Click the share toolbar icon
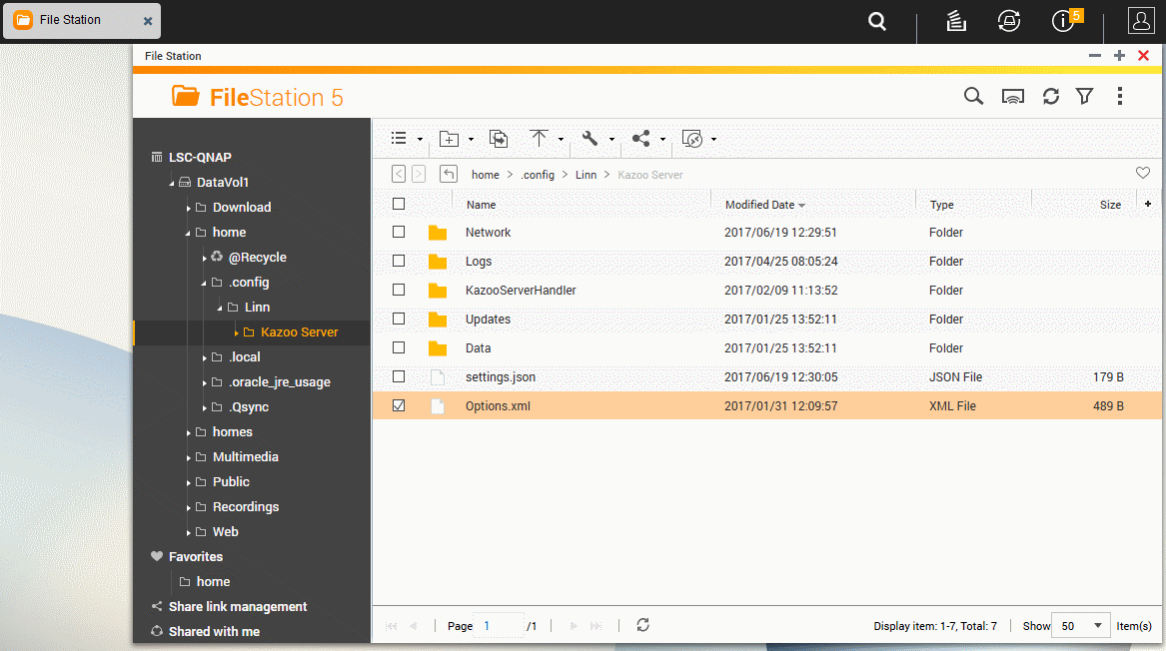 click(641, 139)
